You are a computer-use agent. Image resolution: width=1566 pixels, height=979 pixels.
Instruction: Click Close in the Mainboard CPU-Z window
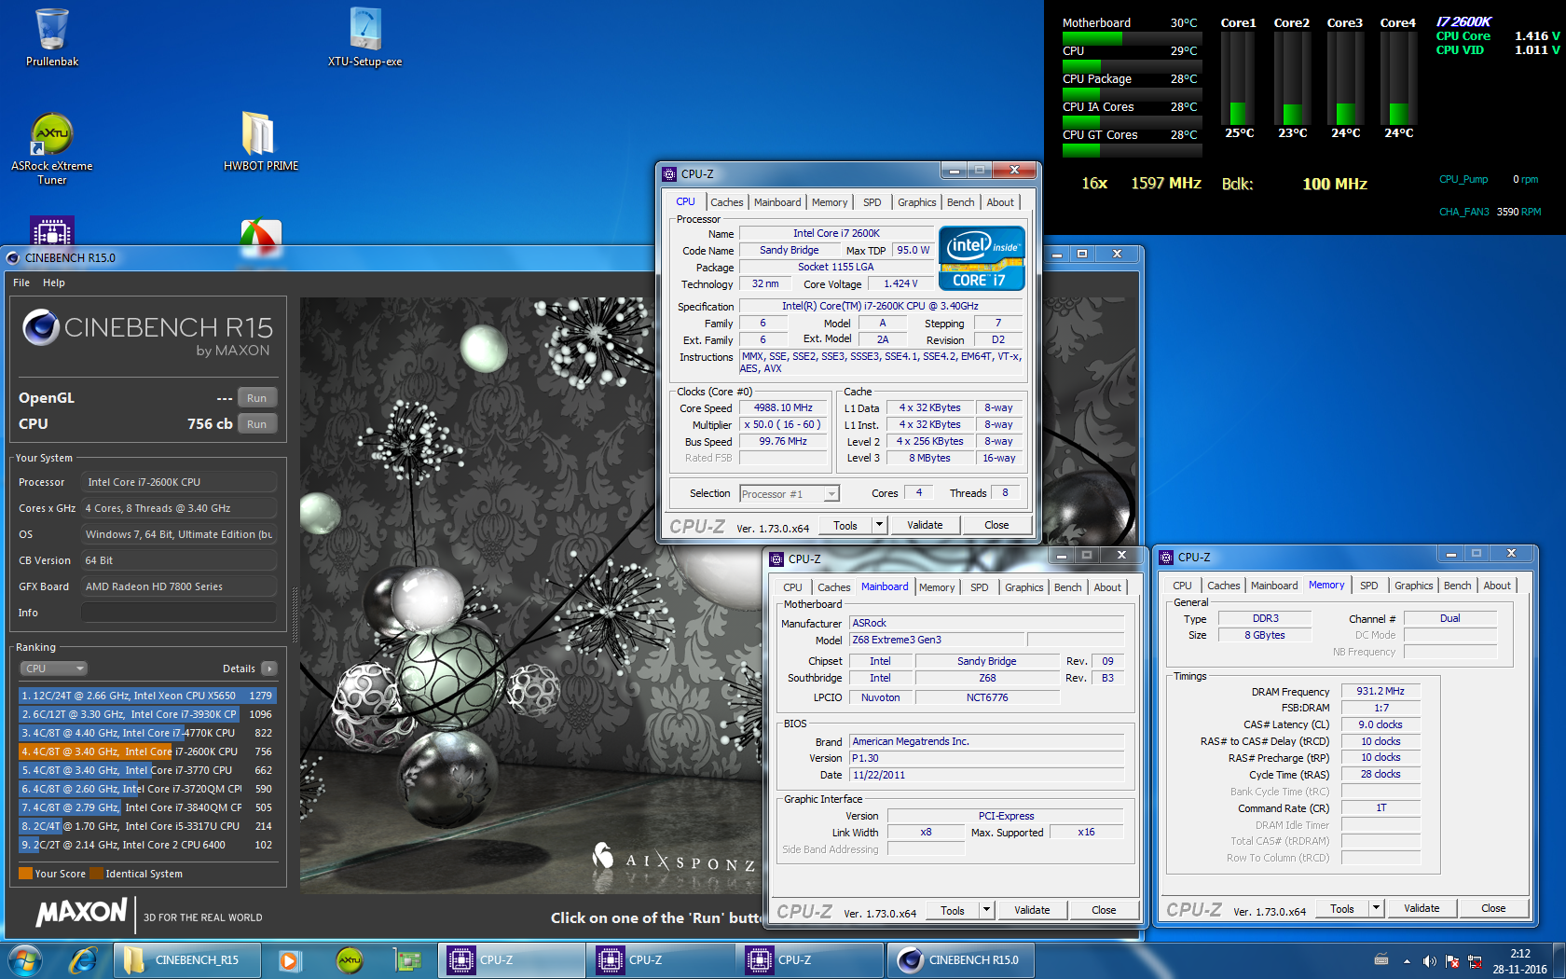pos(1104,910)
